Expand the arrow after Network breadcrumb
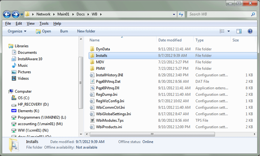The width and height of the screenshot is (260, 156). (x=54, y=14)
